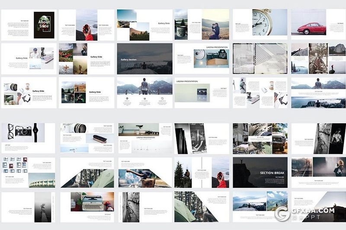Select the red car slide
Screen dimensions: 346x230
[x=318, y=25]
